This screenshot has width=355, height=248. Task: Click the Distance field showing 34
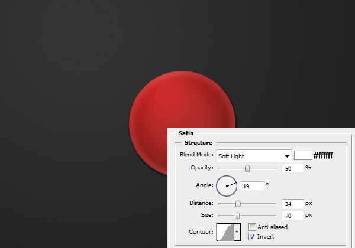(x=292, y=204)
